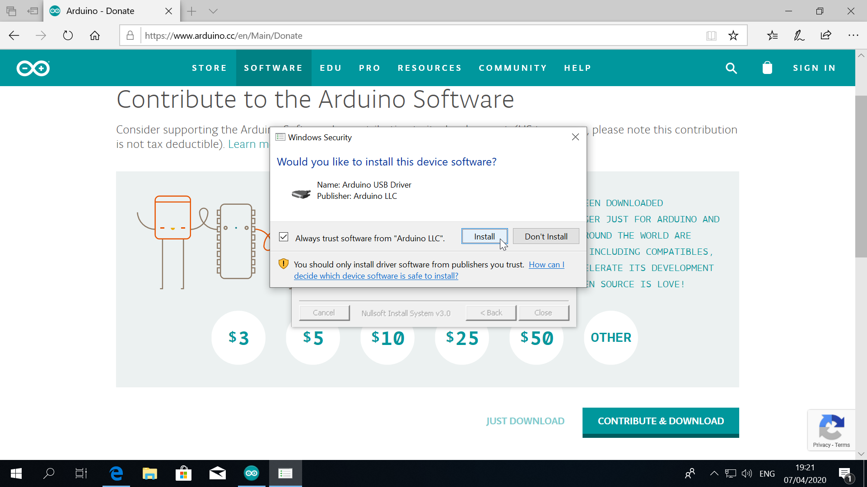This screenshot has height=487, width=867.
Task: Open the device software safety help link
Action: 376,276
